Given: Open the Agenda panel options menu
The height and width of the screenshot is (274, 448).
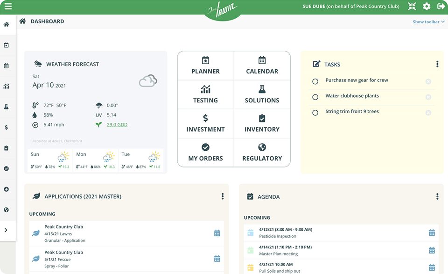Looking at the screenshot, I should (x=437, y=196).
